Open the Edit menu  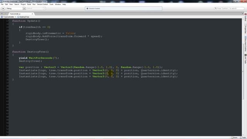tap(7, 4)
